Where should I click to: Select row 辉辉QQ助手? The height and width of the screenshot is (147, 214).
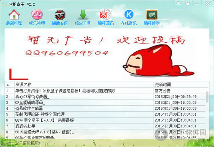click(x=105, y=126)
